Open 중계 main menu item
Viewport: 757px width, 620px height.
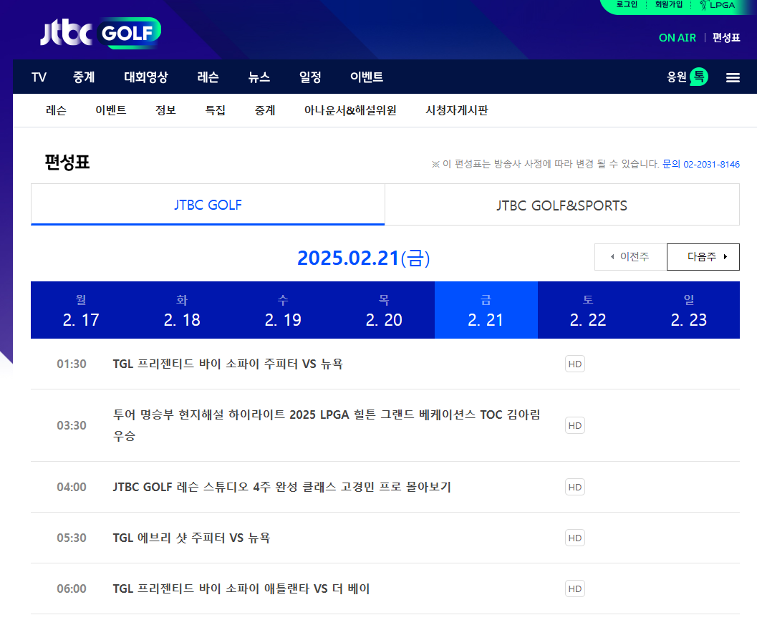(x=84, y=77)
